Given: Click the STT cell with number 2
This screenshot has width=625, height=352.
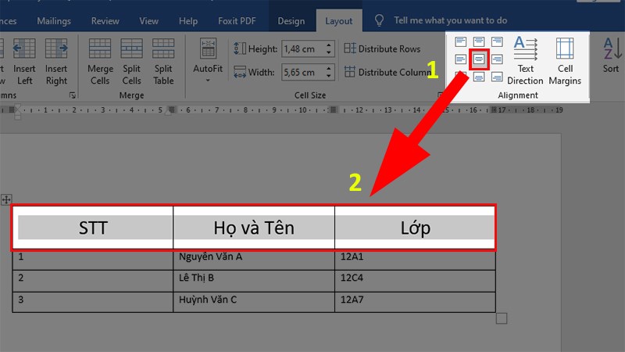Looking at the screenshot, I should (x=93, y=281).
